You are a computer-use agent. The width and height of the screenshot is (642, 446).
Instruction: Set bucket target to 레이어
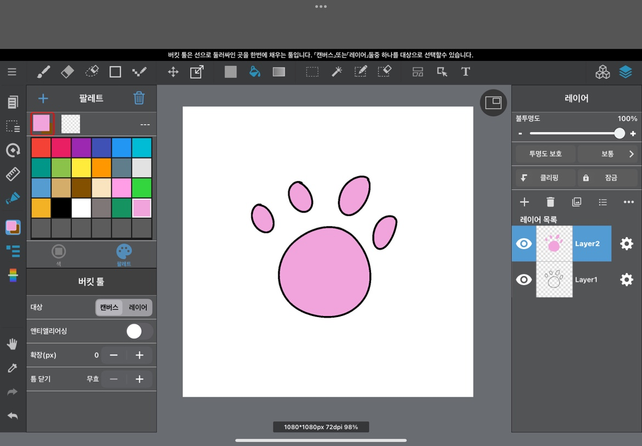138,308
